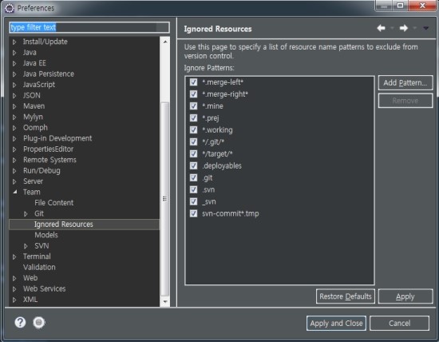
Task: Toggle the .git pattern checkbox
Action: 193,177
